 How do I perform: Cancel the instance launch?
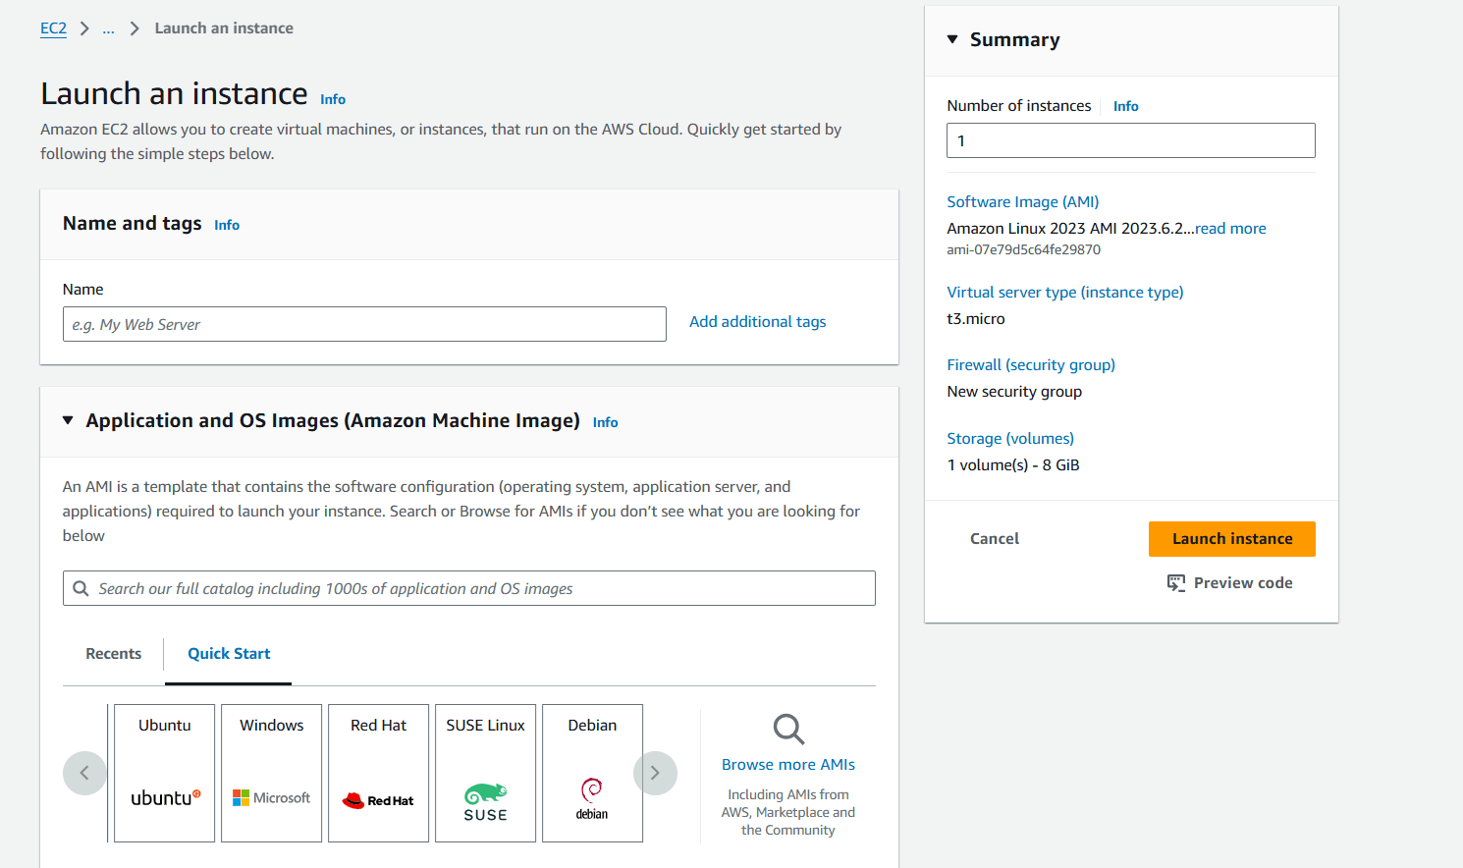(x=995, y=539)
